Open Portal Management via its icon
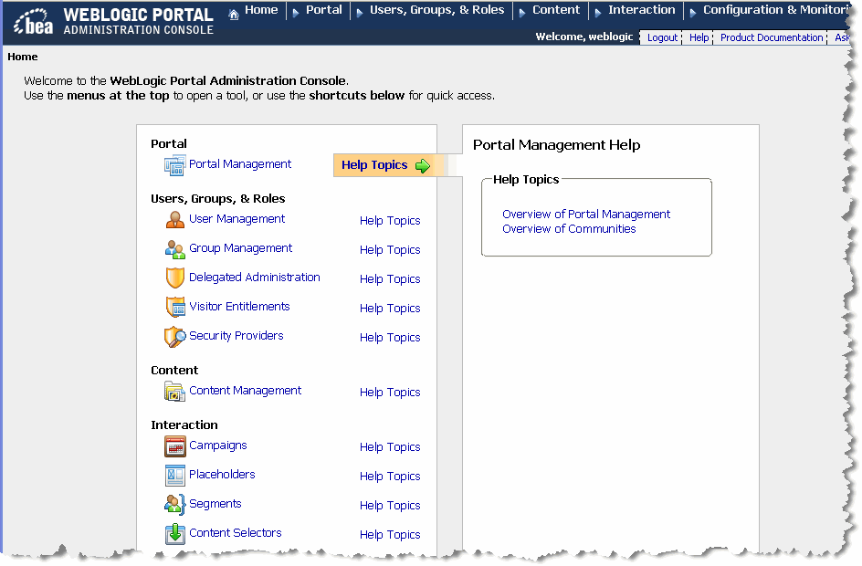The height and width of the screenshot is (566, 862). (x=174, y=165)
